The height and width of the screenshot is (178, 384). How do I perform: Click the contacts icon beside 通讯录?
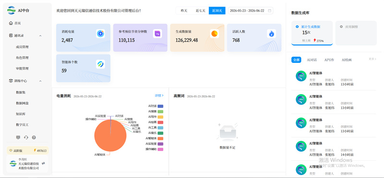[x=11, y=36]
